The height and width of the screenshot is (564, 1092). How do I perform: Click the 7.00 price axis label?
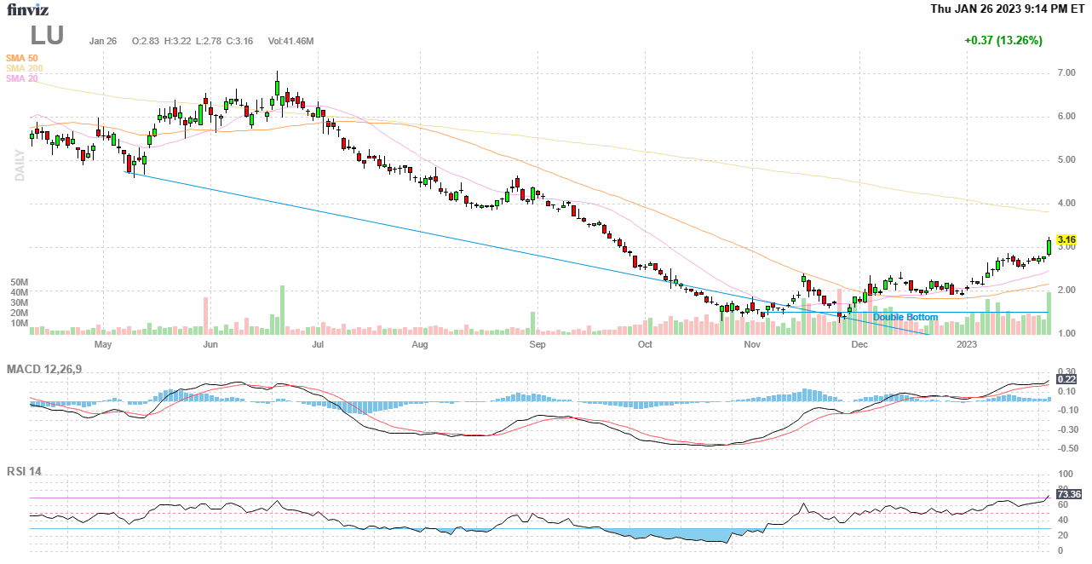coord(1066,73)
